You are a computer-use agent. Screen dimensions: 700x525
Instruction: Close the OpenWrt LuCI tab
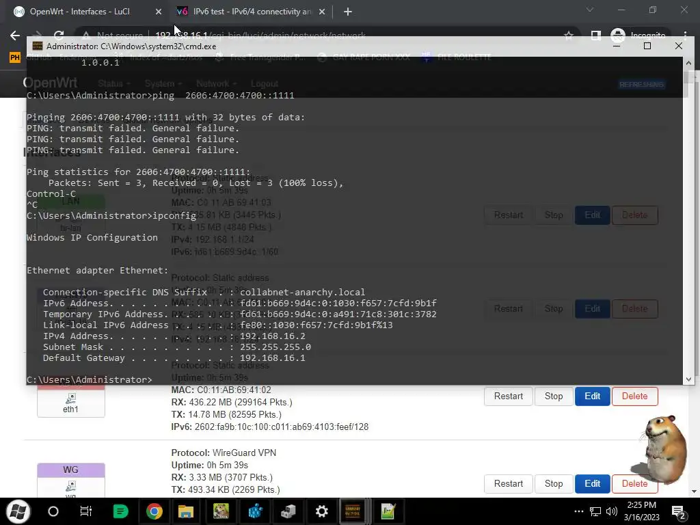[159, 12]
